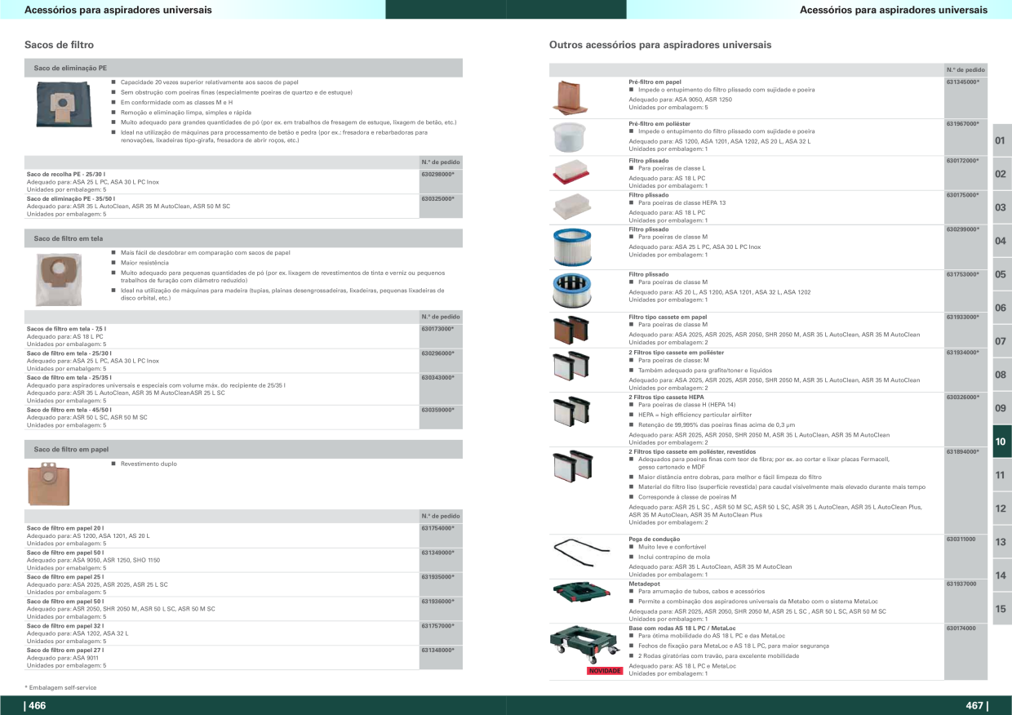Jump to chapter tab 09
This screenshot has height=715, width=1012.
coord(1001,408)
